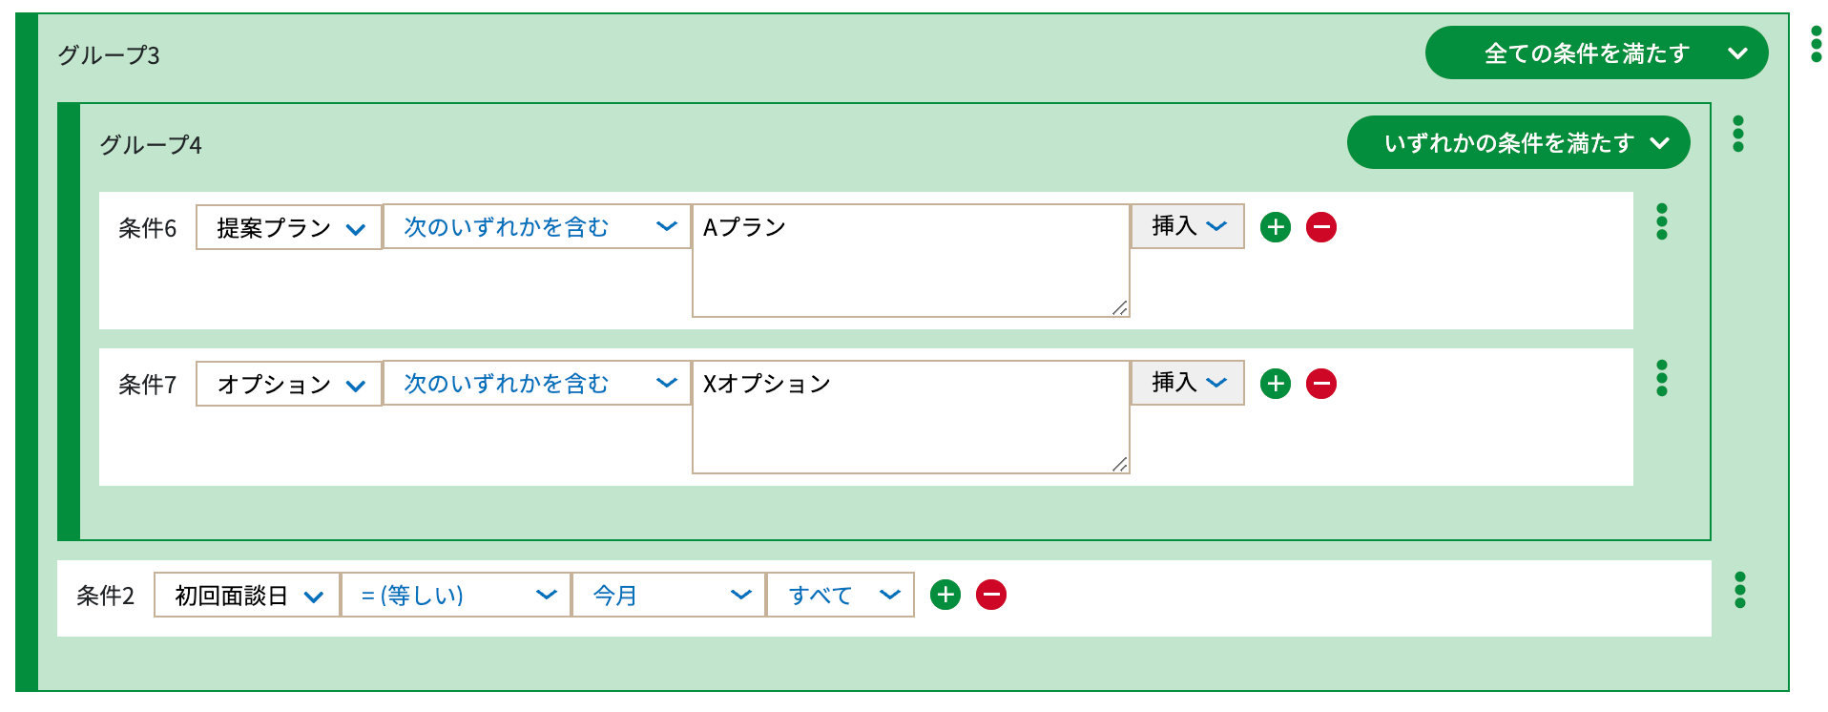Open the three-dot menu for グループ4
This screenshot has height=712, width=1828.
point(1737,134)
